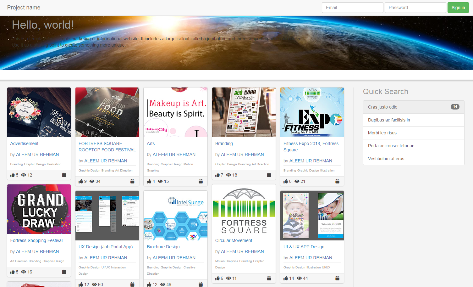The width and height of the screenshot is (473, 287).
Task: Like the FORTRESS SQUARE ROOFTOP FOOD FESTIVAL project
Action: (81, 181)
